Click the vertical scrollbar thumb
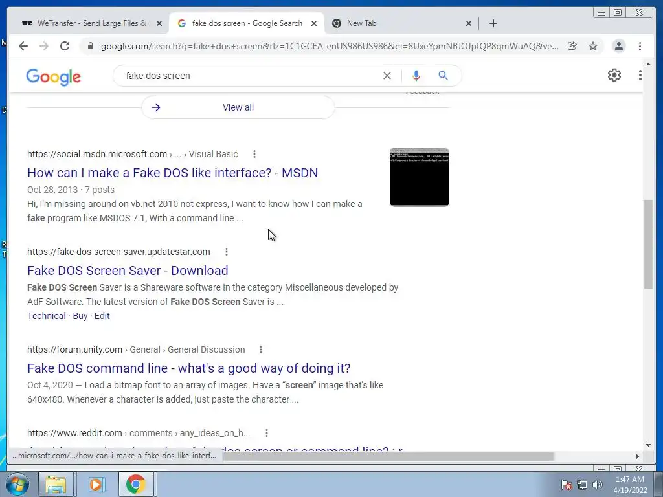 [x=648, y=244]
